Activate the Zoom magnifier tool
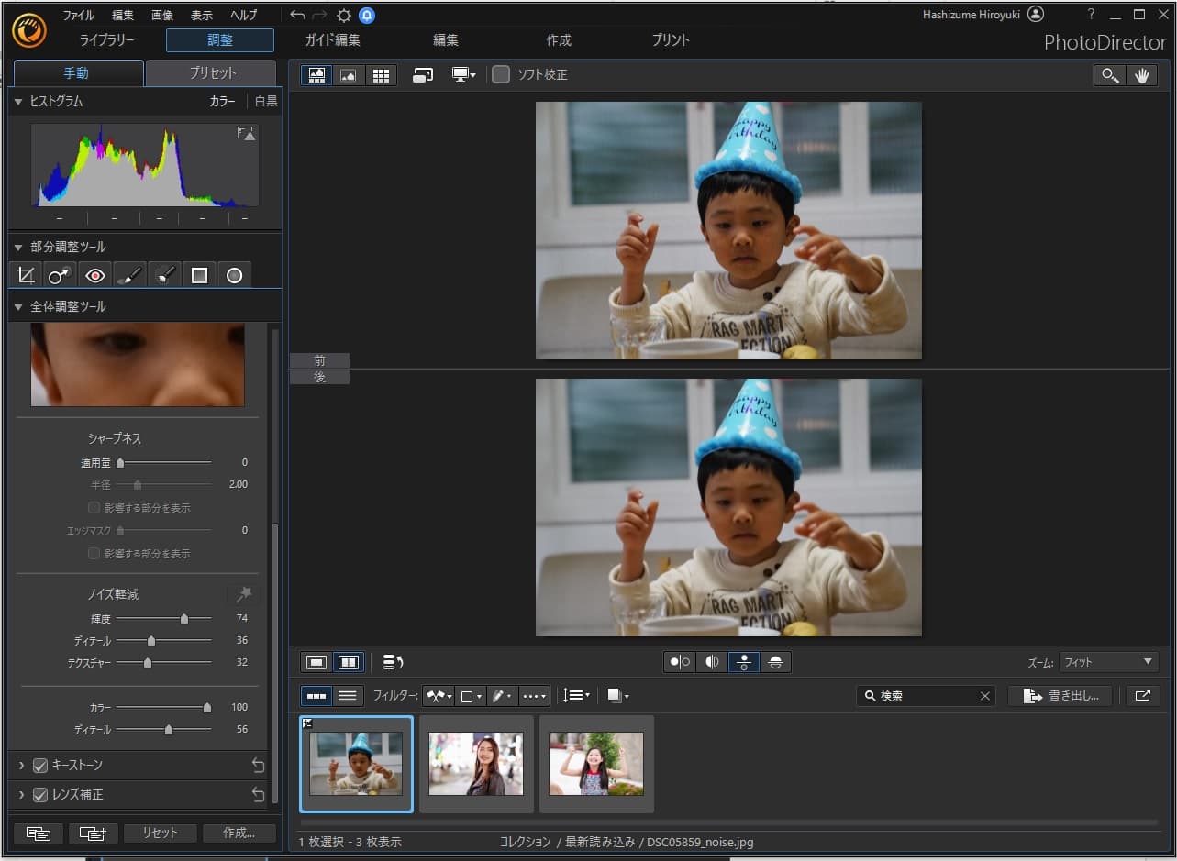Image resolution: width=1177 pixels, height=861 pixels. (x=1109, y=74)
